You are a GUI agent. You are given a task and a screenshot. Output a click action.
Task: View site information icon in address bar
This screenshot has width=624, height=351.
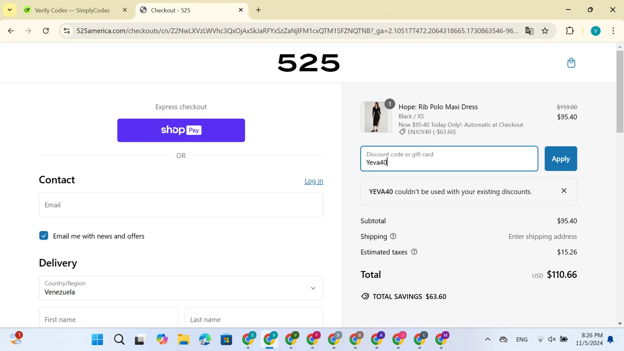click(67, 31)
